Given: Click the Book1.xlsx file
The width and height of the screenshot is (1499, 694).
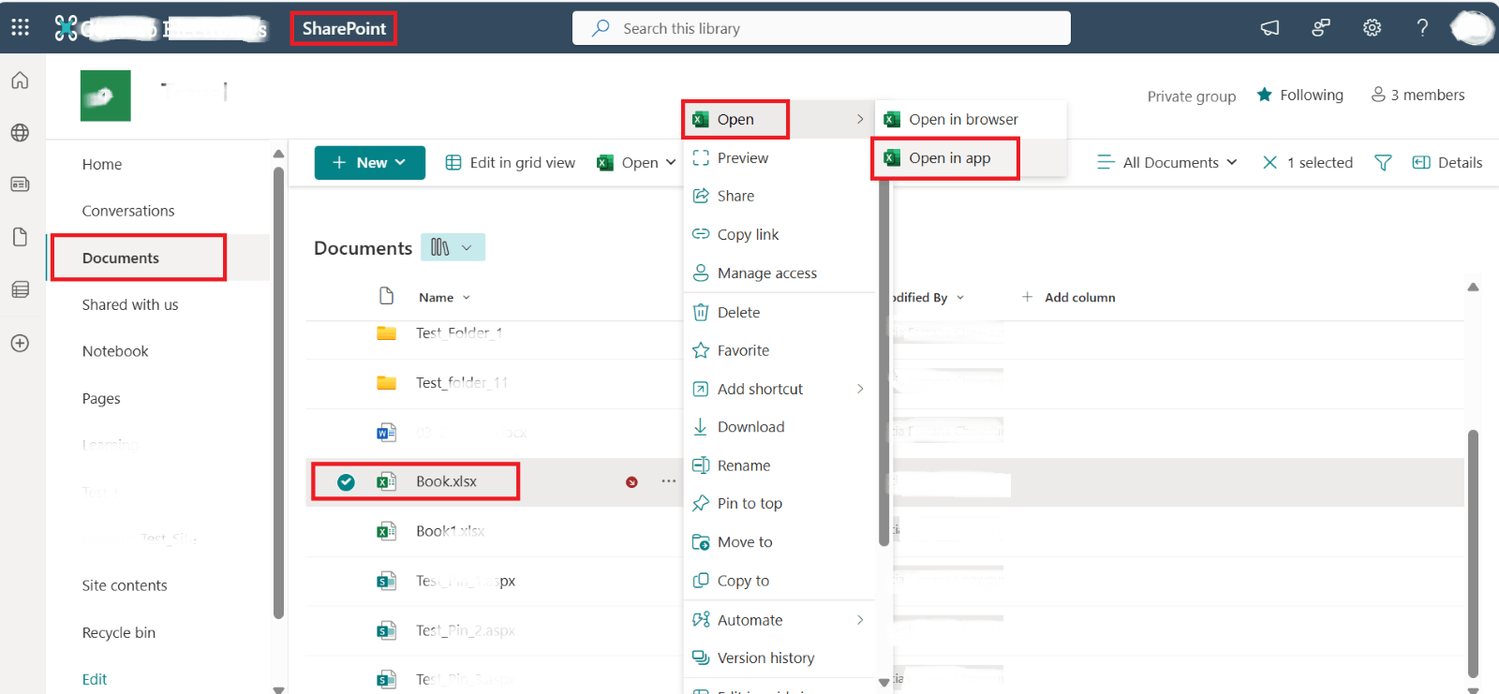Looking at the screenshot, I should coord(450,531).
